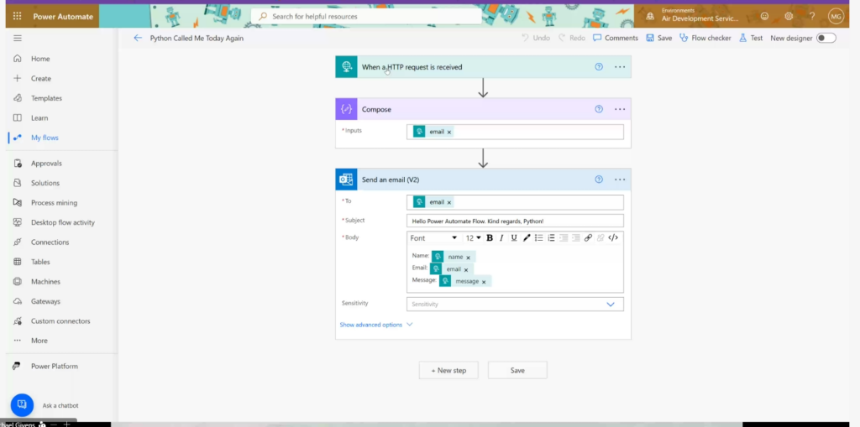Open the header help question mark
Screen dimensions: 860x427
812,16
